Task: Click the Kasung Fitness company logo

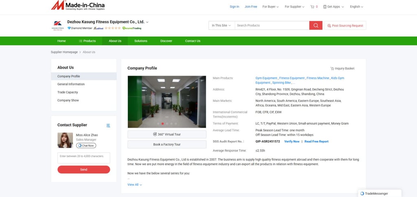Action: (58, 26)
